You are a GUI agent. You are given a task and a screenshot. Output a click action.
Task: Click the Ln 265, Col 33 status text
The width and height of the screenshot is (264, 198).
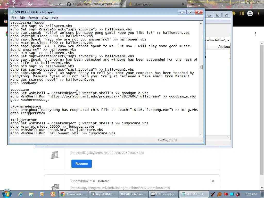point(168,140)
